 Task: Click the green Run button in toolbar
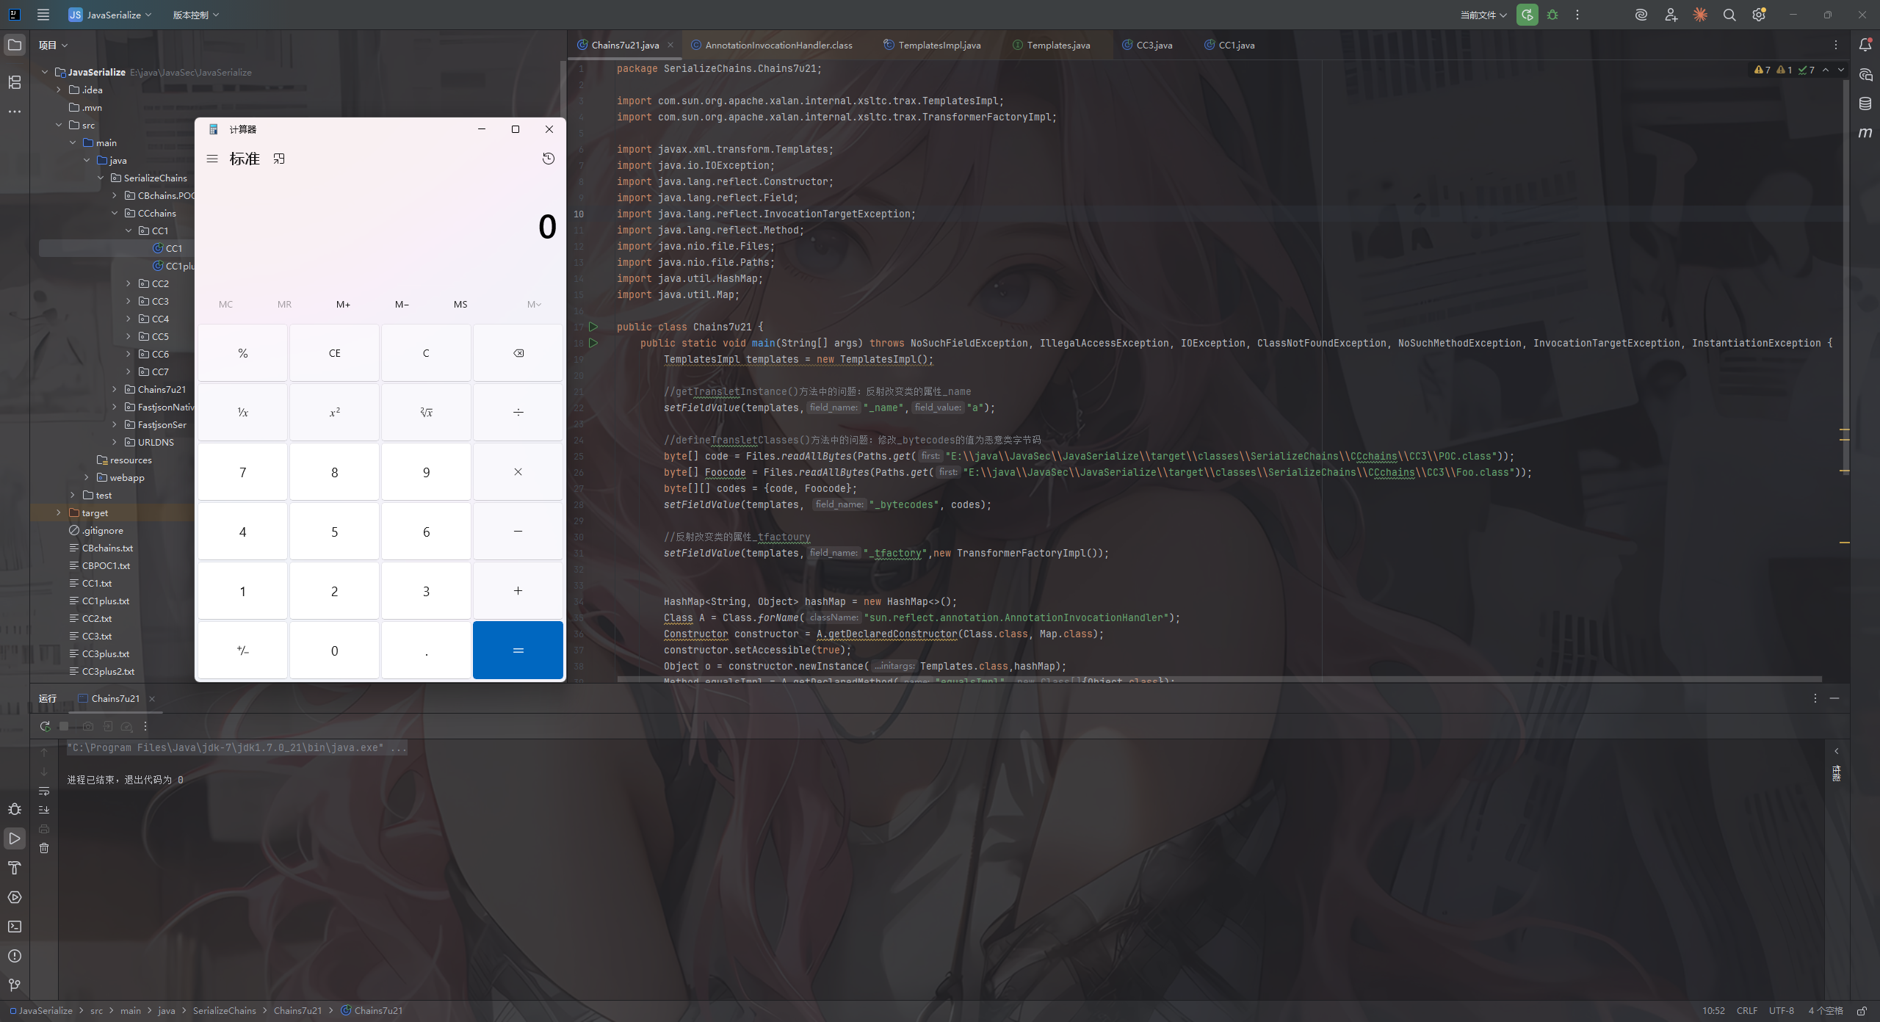(x=1527, y=15)
